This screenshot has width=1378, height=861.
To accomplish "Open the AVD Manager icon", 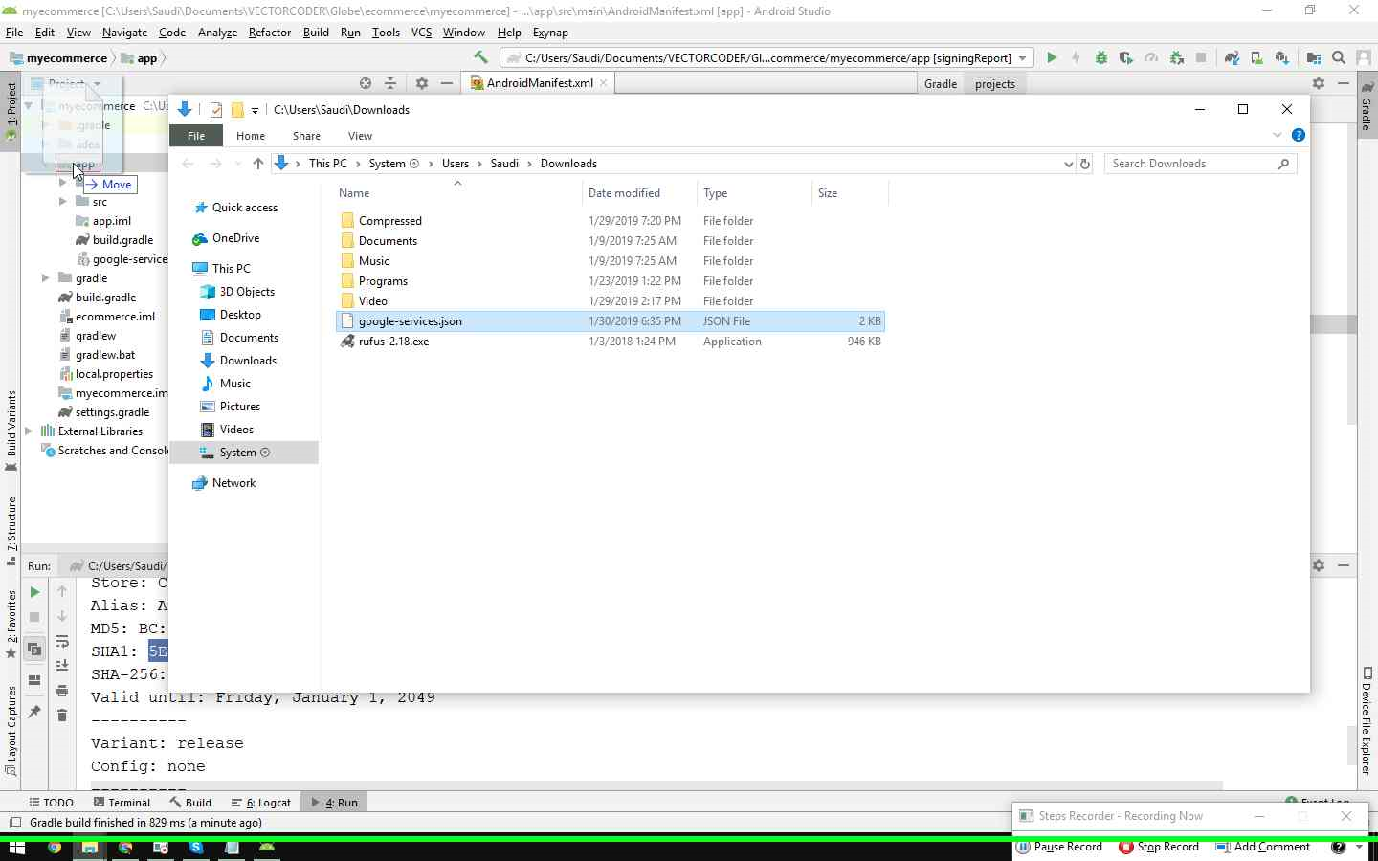I will [1256, 57].
